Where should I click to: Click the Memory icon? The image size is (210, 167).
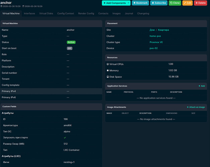click(x=108, y=70)
